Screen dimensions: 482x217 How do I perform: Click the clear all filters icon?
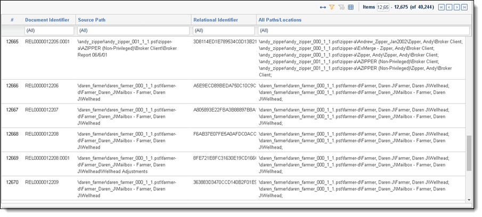(x=341, y=7)
